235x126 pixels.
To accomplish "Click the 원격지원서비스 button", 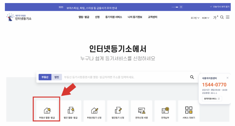I will (212, 99).
